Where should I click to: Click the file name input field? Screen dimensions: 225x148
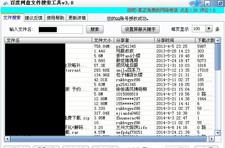coord(61,29)
